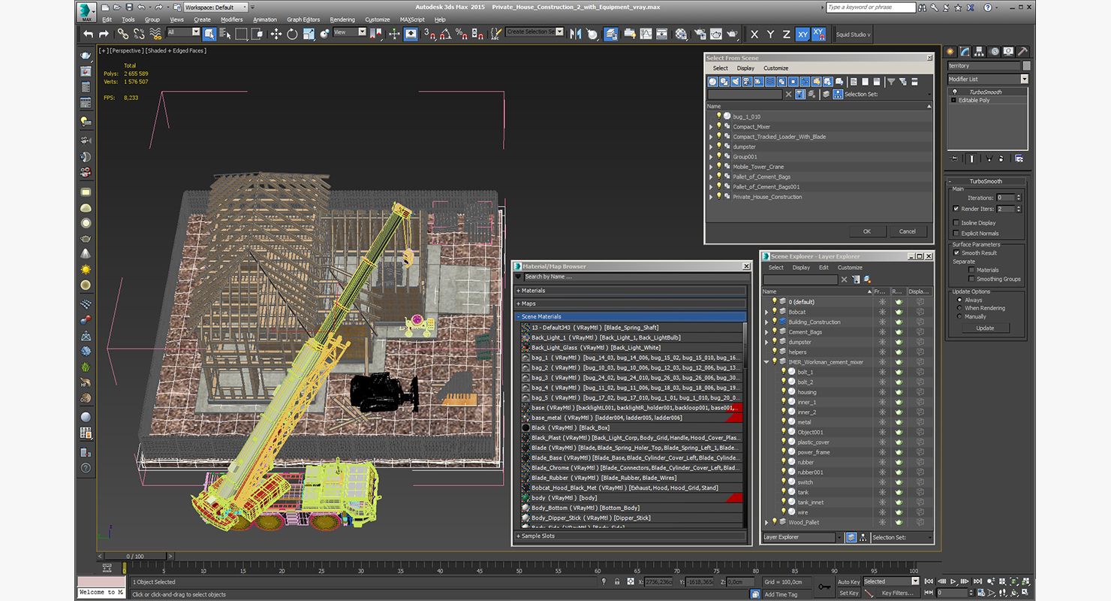
Task: Toggle the 3D Snaps icon
Action: pos(429,34)
